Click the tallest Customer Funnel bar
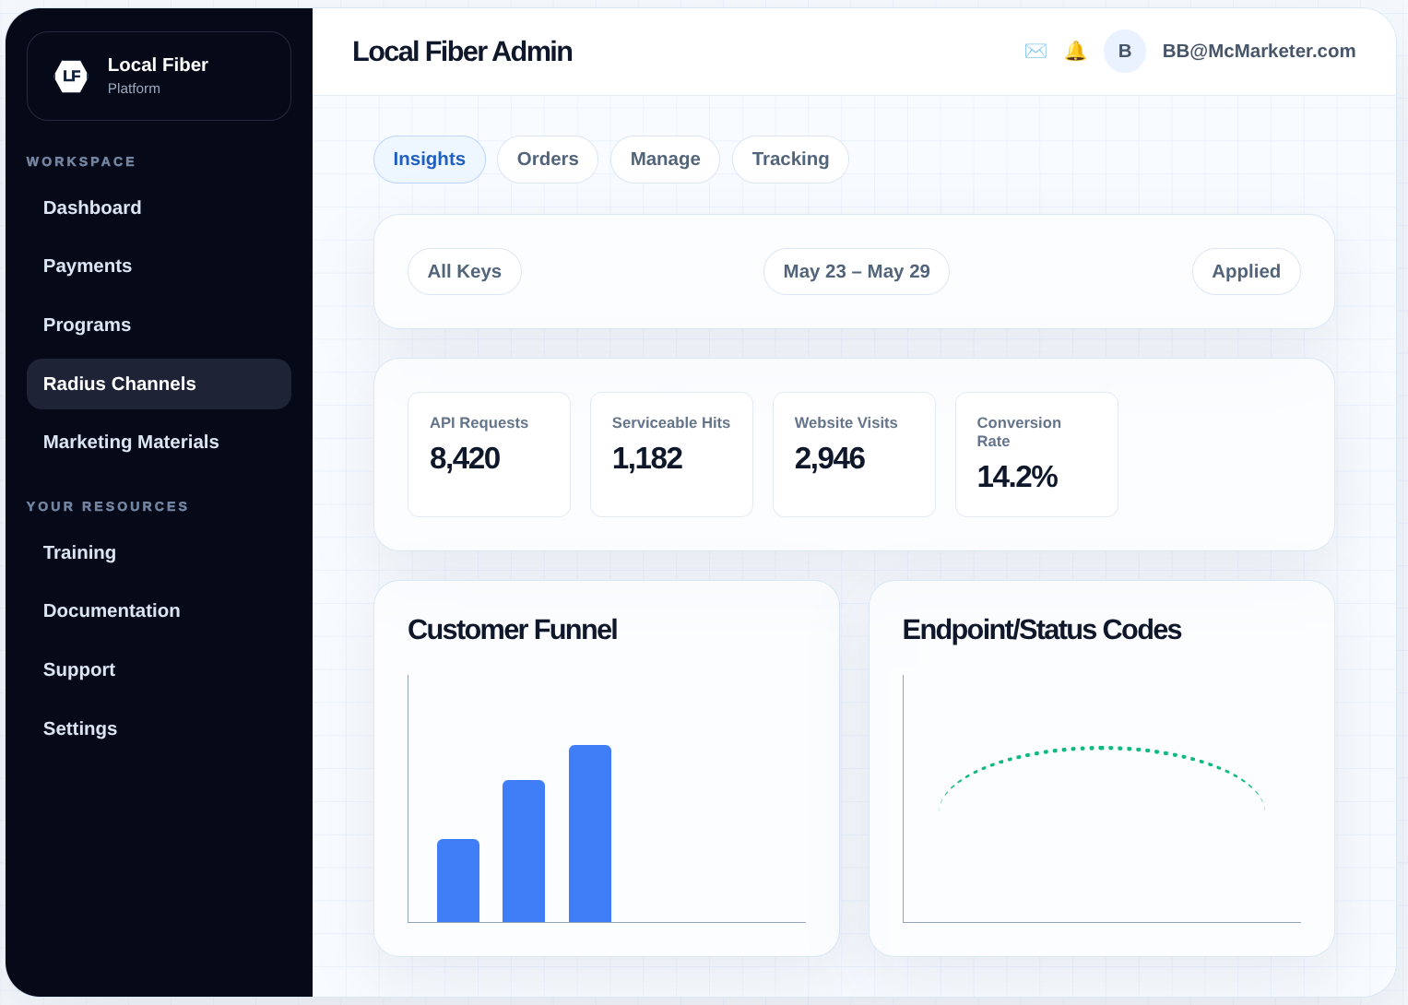Viewport: 1408px width, 1005px height. 590,834
